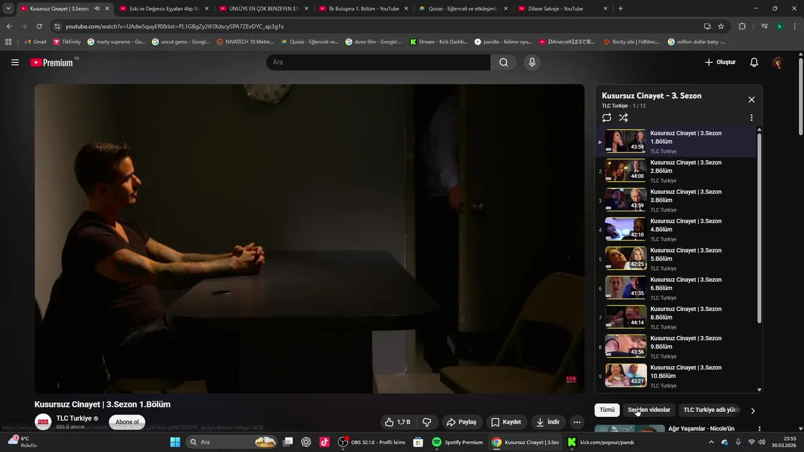The height and width of the screenshot is (452, 804).
Task: Open media controls in Chrome toolbar
Action: pos(764,26)
